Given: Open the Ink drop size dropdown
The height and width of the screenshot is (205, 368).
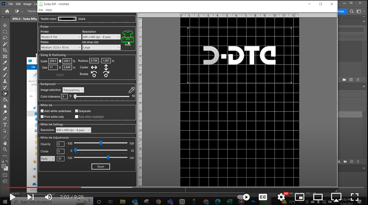Looking at the screenshot, I should 101,48.
